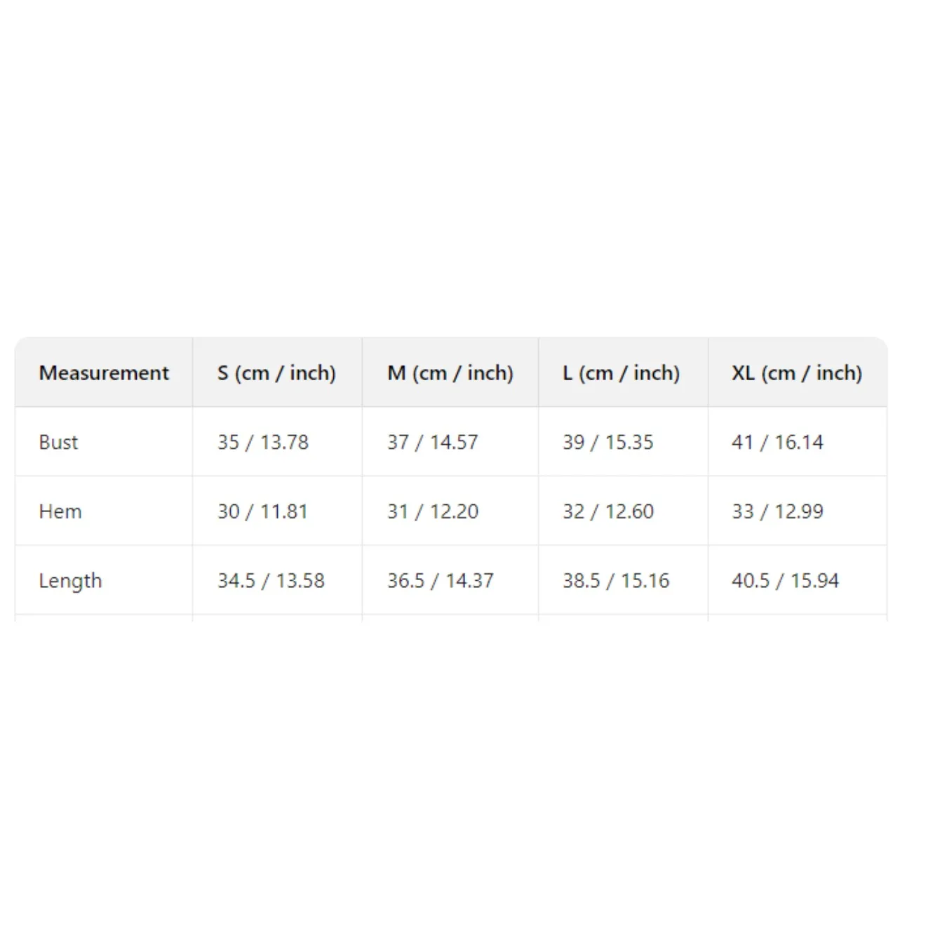Select the Hem row label
Screen dimensions: 940x940
tap(60, 511)
